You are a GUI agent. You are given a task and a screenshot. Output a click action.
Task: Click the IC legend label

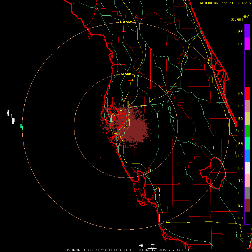coord(240,181)
